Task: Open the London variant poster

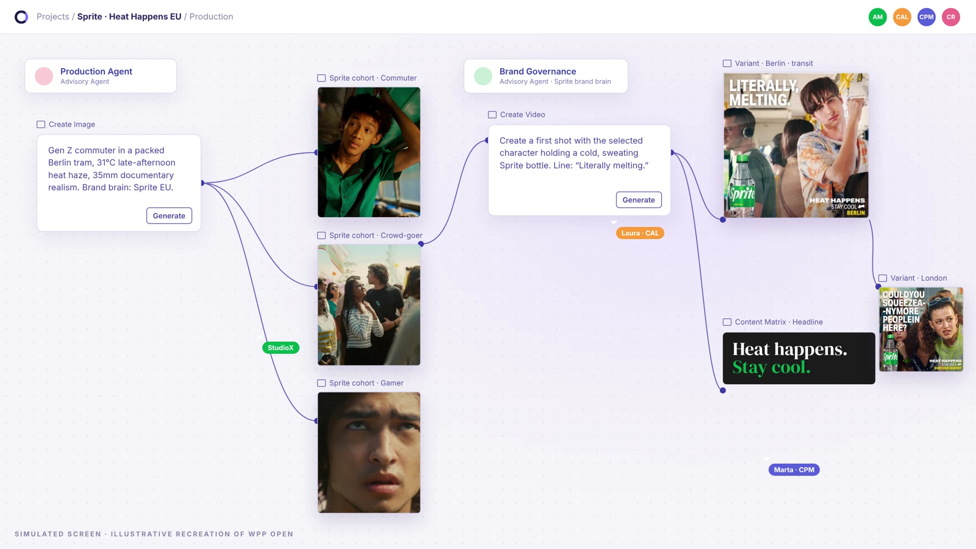Action: pos(921,329)
